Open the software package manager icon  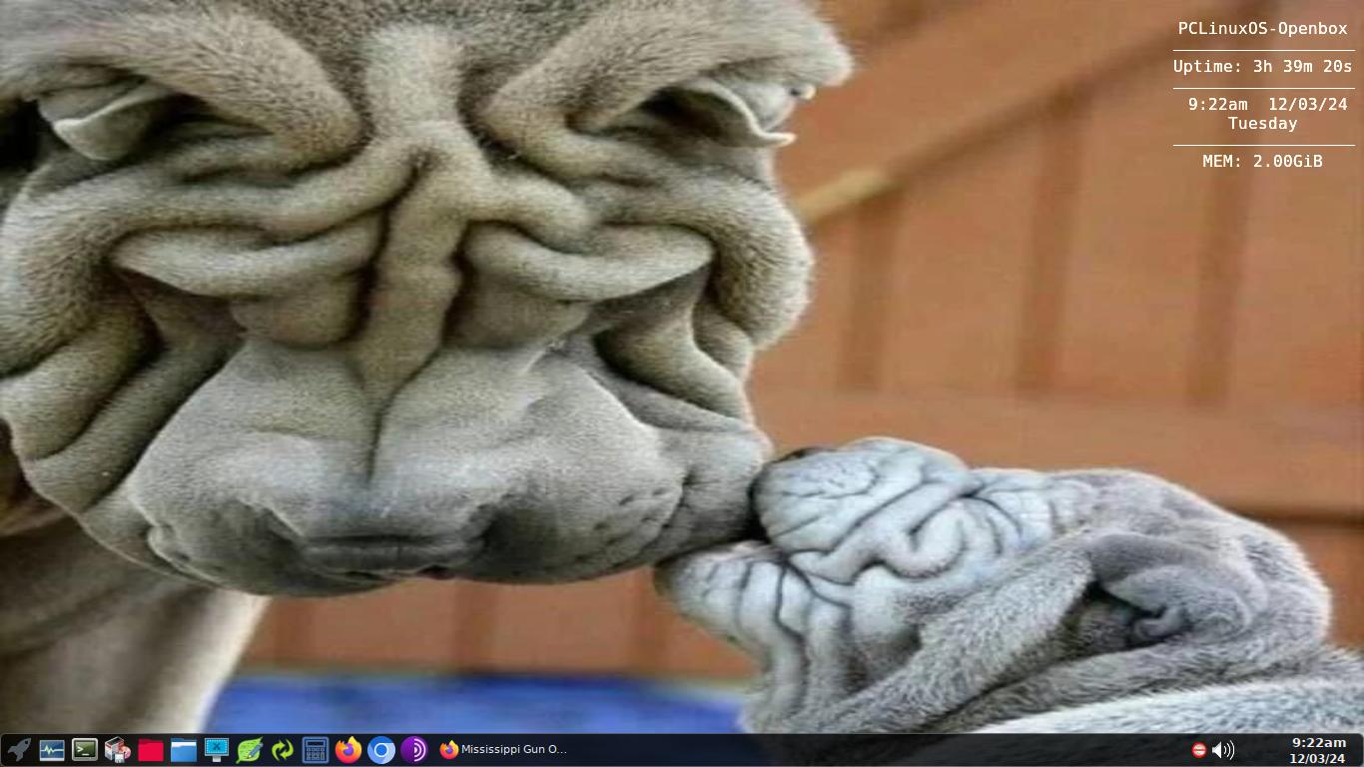[x=118, y=749]
